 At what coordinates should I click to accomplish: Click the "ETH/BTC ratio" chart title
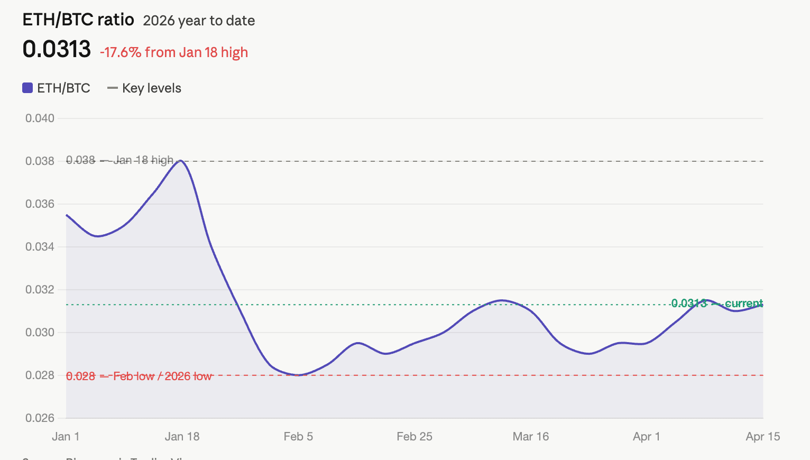click(x=78, y=20)
